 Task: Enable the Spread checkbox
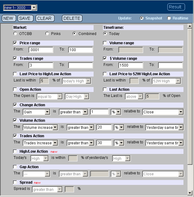(15, 182)
